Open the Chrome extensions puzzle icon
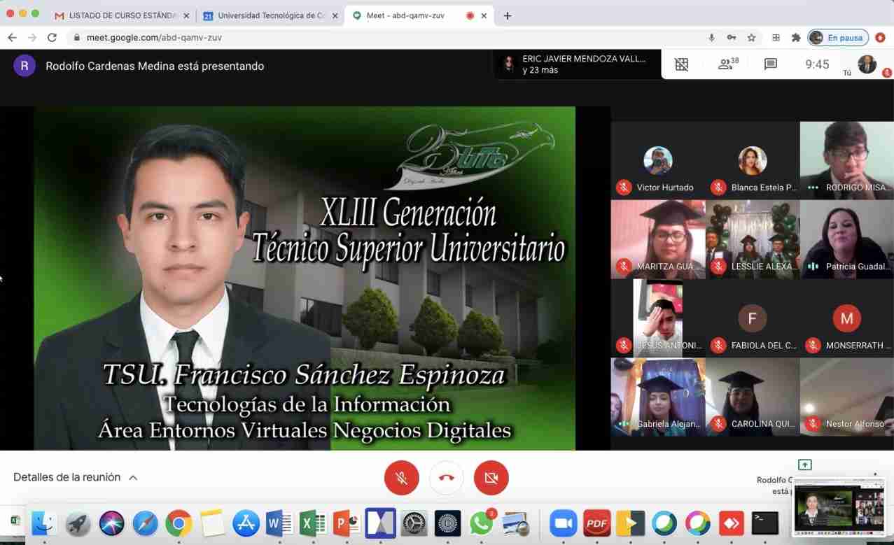Image resolution: width=894 pixels, height=545 pixels. point(796,37)
